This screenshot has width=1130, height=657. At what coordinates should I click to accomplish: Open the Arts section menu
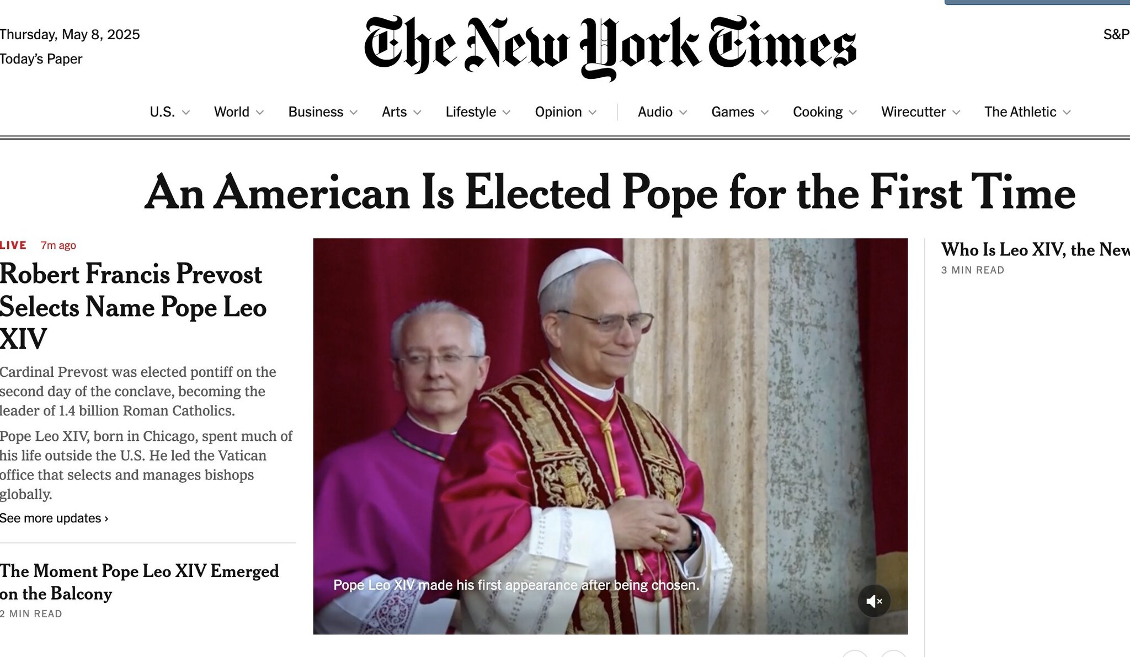401,112
